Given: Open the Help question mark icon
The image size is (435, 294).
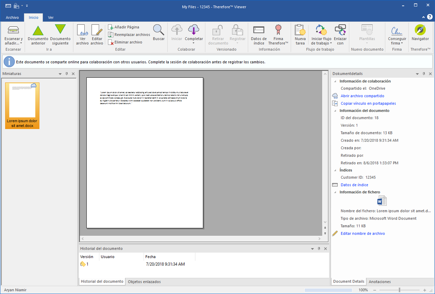Looking at the screenshot, I should tap(430, 17).
